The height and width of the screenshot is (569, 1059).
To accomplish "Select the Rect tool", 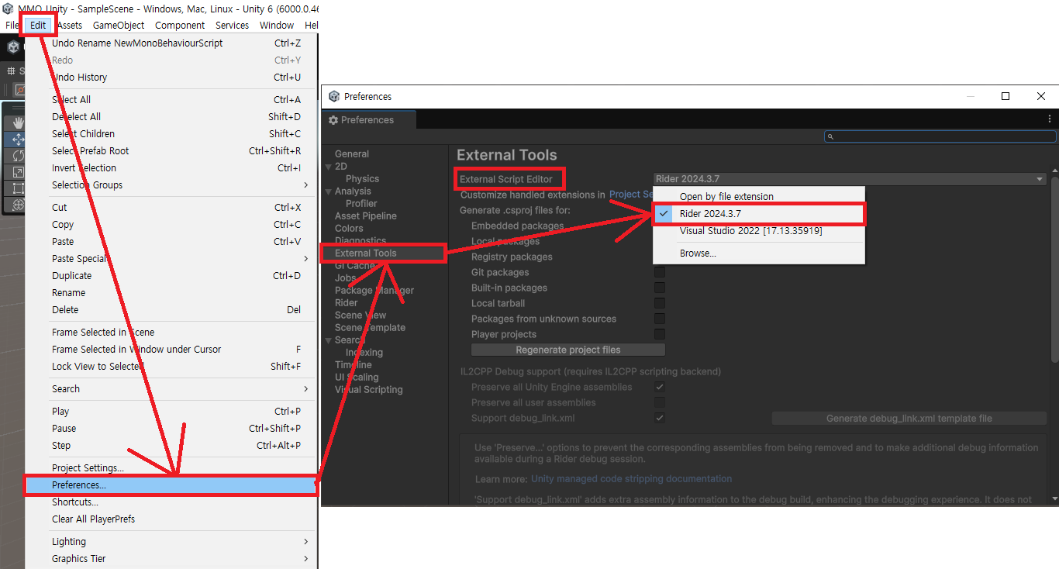I will [18, 188].
